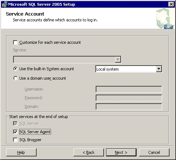Proceed with the Next > button
176x160 pixels.
(x=121, y=152)
